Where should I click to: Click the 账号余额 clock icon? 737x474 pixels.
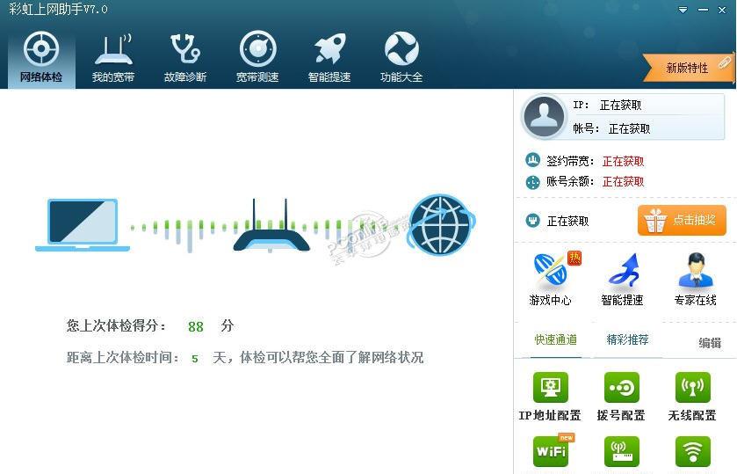tap(532, 182)
